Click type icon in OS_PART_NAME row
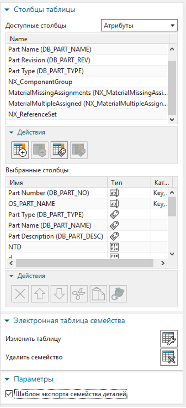This screenshot has width=186, height=408. coord(114,203)
